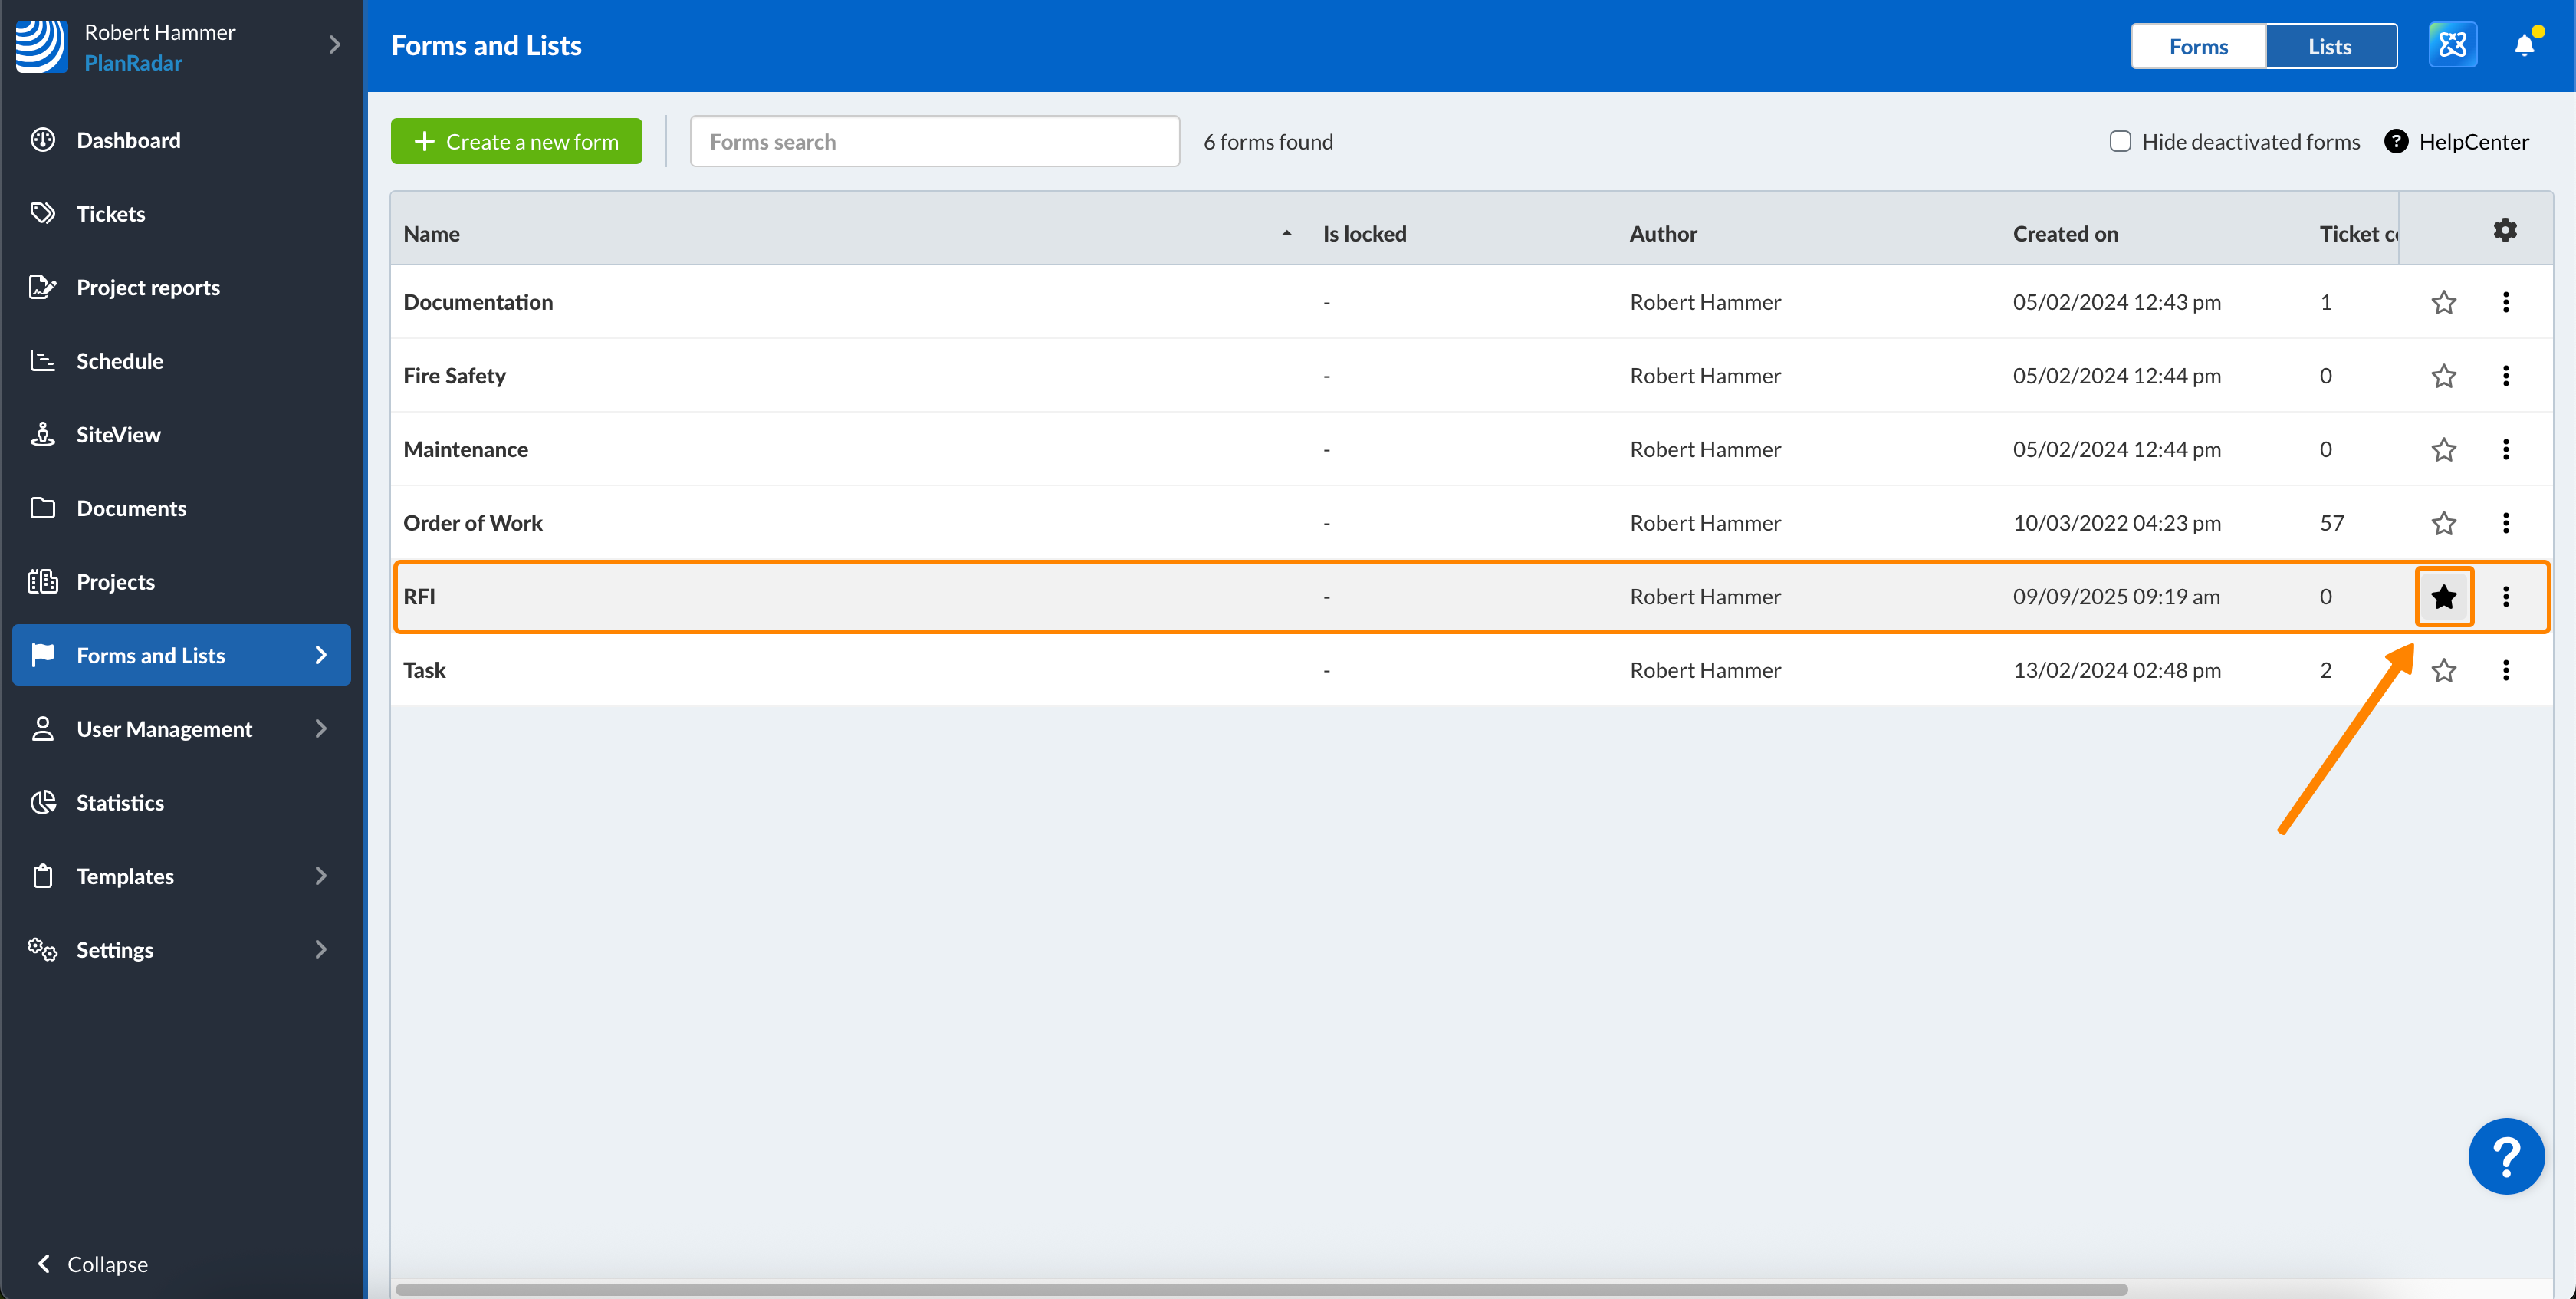
Task: Switch to the Lists tab
Action: click(2329, 46)
